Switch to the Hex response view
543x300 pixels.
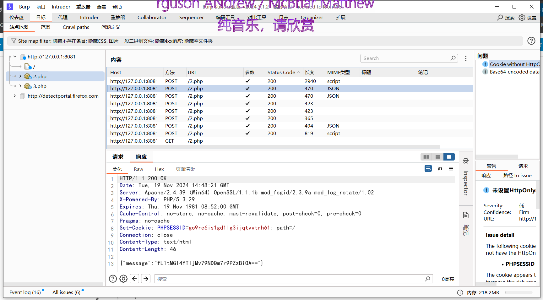point(160,169)
